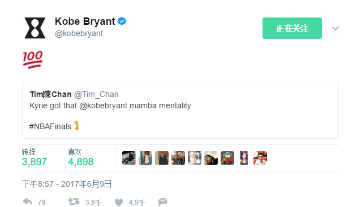Retweet using the retweet arrows icon
357x207 pixels.
pyautogui.click(x=74, y=201)
